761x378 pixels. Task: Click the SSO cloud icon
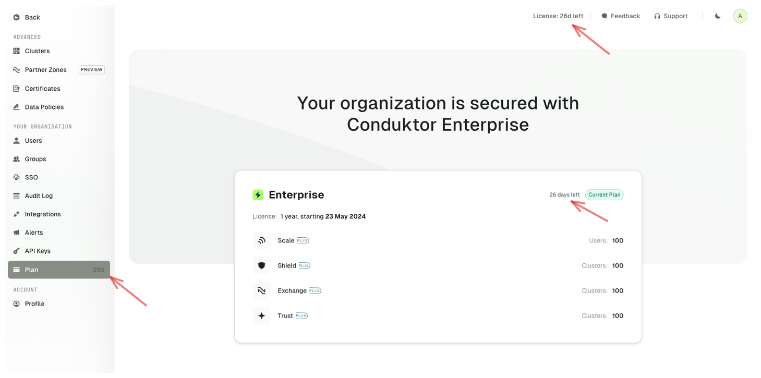click(17, 177)
